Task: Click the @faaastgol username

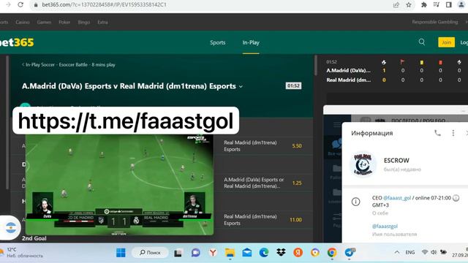Action: (x=385, y=226)
